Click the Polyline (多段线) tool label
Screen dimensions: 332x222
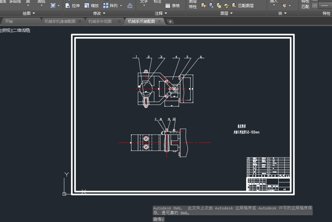coord(15,2)
